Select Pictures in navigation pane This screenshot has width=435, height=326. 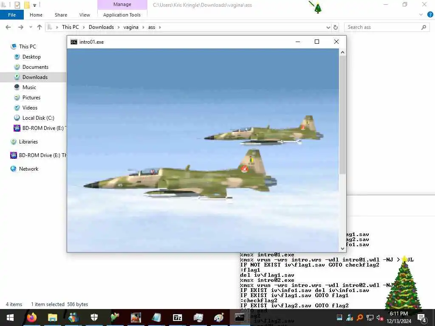point(31,98)
